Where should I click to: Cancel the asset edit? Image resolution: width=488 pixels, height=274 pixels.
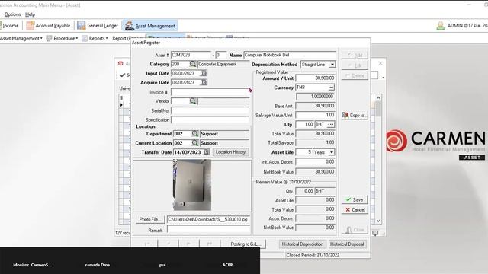(355, 210)
